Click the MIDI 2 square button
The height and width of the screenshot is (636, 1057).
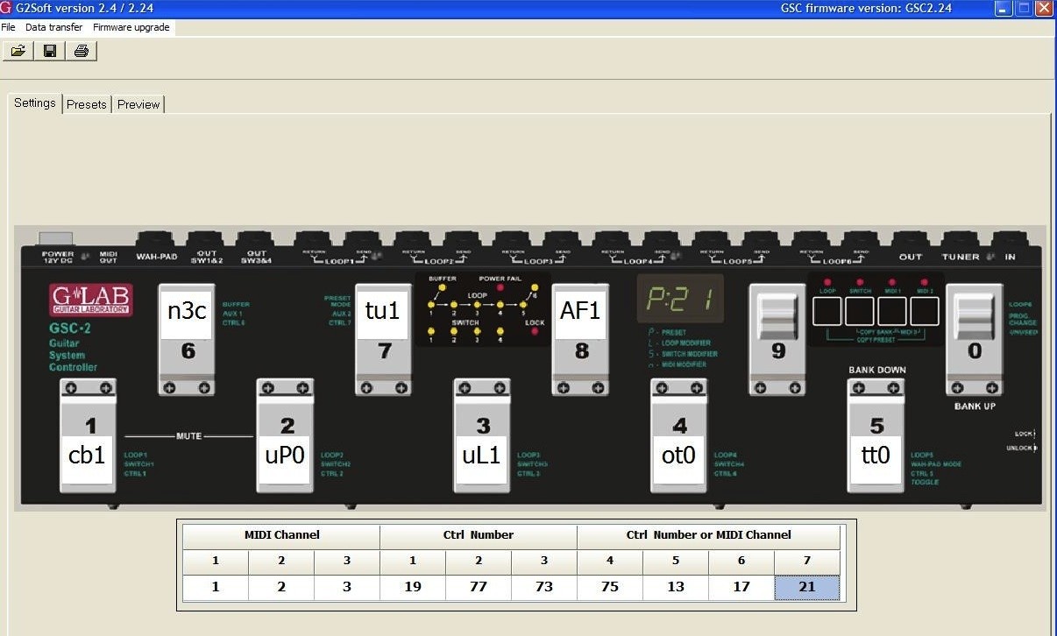pyautogui.click(x=925, y=311)
